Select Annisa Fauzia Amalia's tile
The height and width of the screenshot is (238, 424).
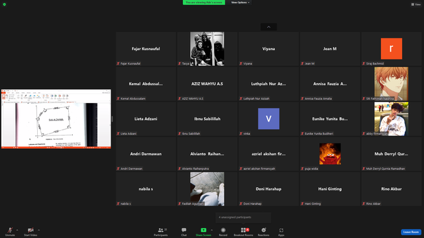click(330, 84)
